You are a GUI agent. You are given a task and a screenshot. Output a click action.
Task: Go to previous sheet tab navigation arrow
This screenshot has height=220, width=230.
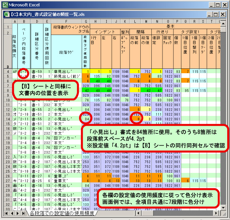pos(12,213)
